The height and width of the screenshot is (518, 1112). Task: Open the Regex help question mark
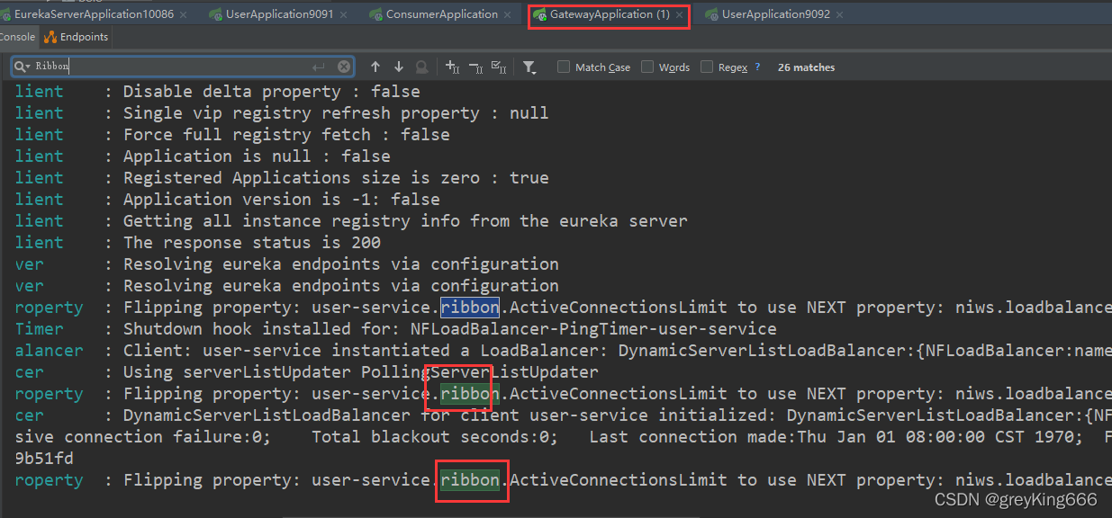(x=757, y=67)
